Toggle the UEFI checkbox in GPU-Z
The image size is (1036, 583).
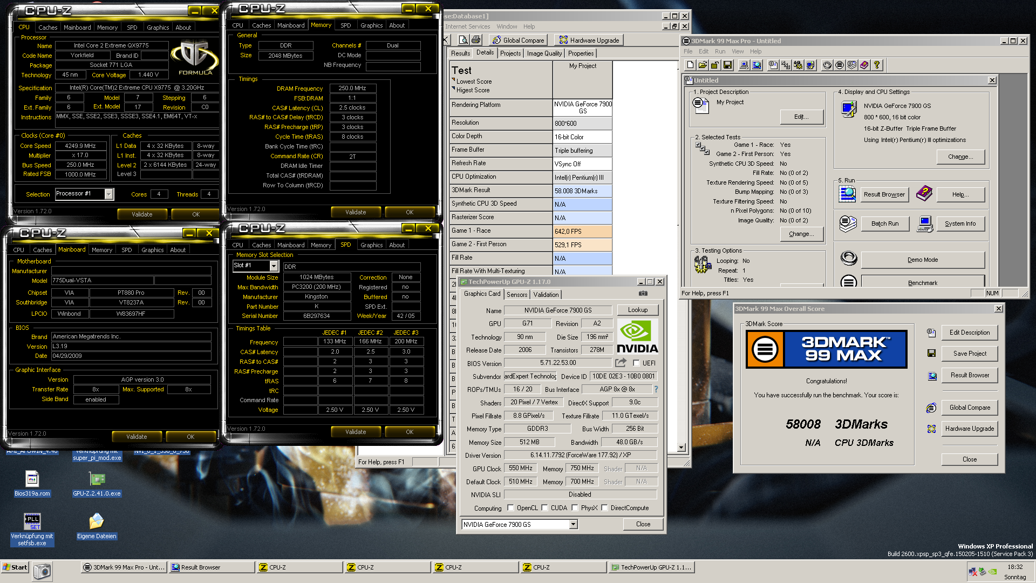[636, 363]
